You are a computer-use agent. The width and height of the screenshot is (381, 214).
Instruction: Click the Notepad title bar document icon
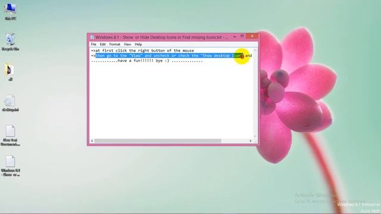pos(92,37)
